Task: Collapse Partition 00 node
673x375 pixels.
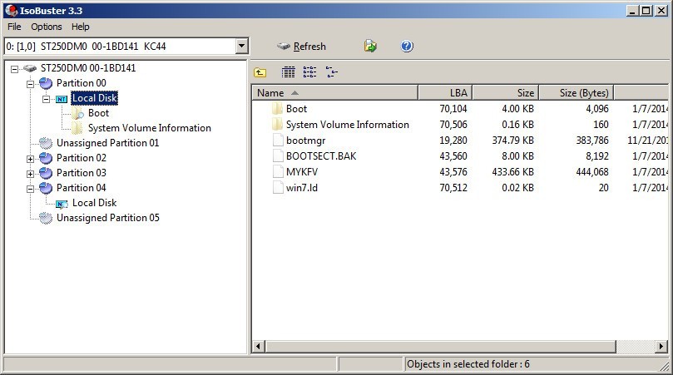Action: (30, 84)
